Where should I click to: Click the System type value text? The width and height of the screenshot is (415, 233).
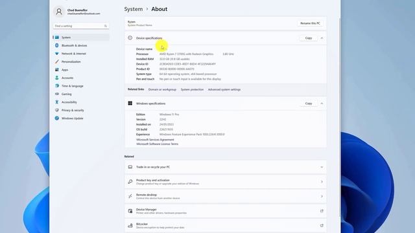pos(188,74)
